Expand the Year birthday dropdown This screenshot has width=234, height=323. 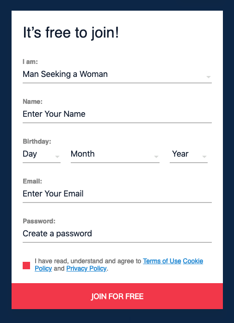[189, 154]
